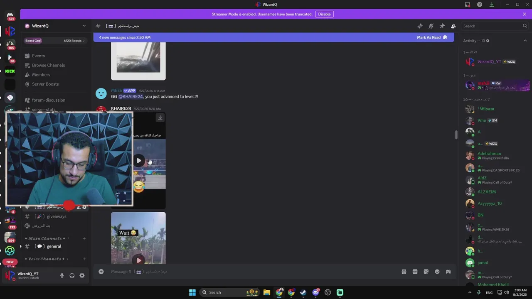This screenshot has height=299, width=532.
Task: Collapse the Activity section chevron
Action: (x=525, y=41)
